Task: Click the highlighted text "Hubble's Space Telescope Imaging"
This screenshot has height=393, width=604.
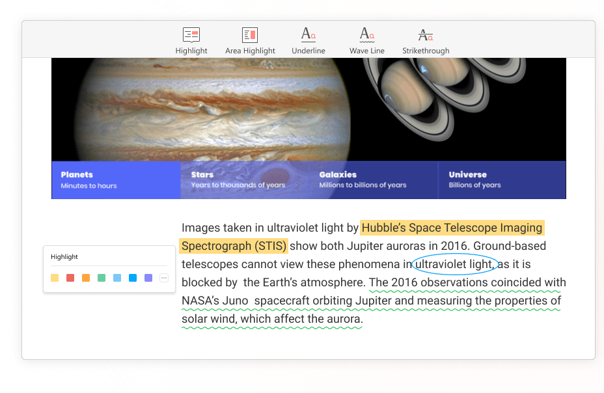Action: pos(452,228)
